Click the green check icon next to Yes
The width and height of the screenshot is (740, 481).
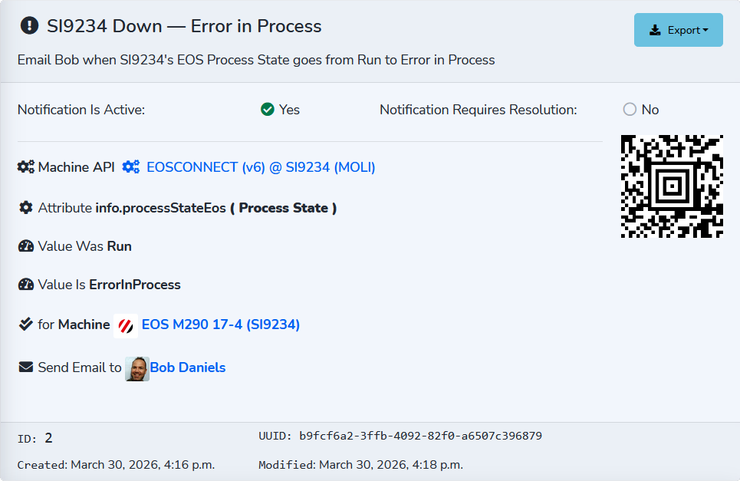[268, 110]
